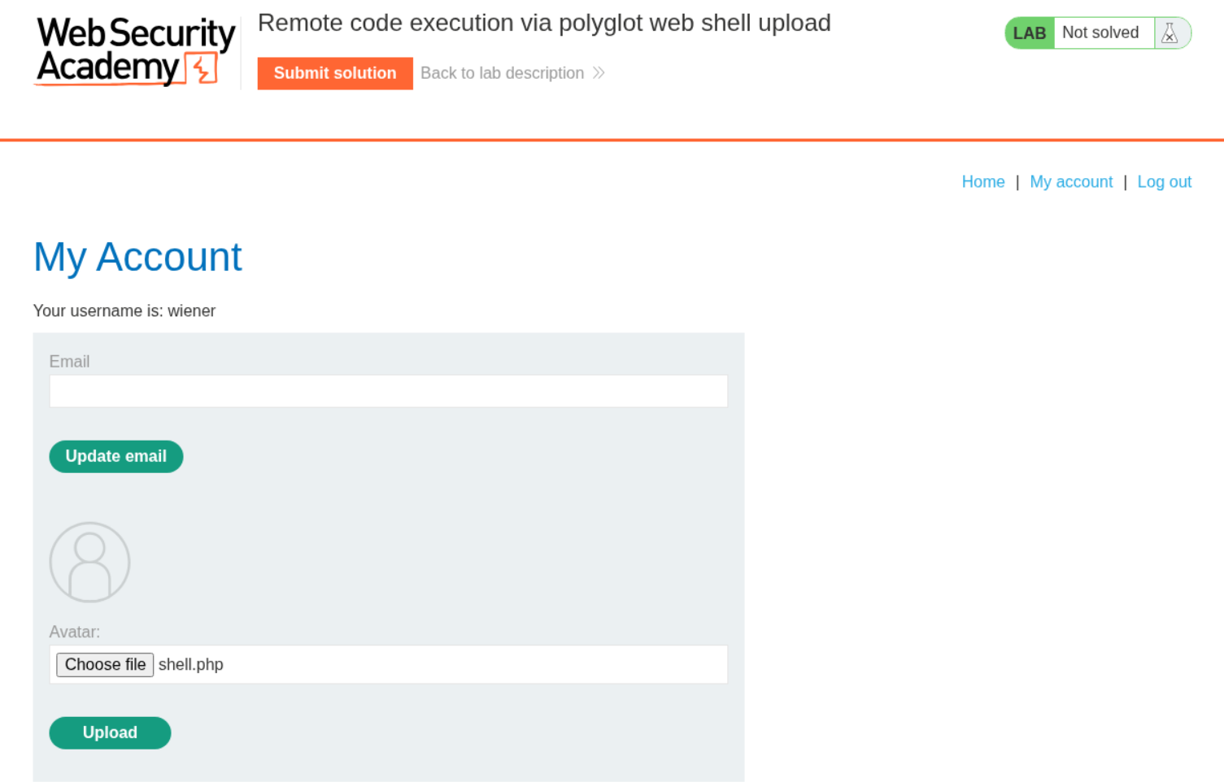Click the Not solved status label
Image resolution: width=1224 pixels, height=782 pixels.
pos(1100,33)
